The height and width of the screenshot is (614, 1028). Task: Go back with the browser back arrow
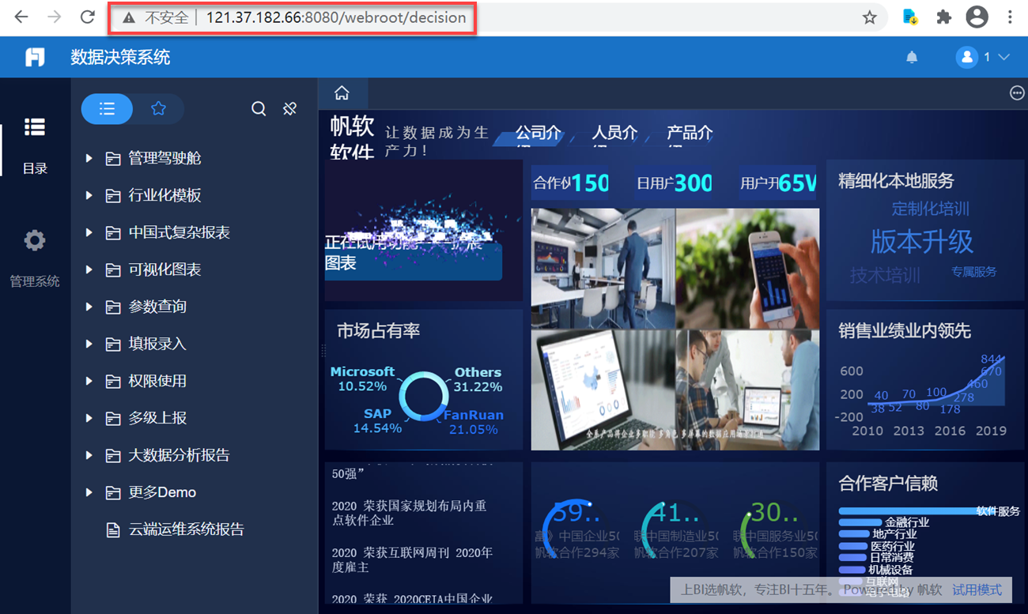[21, 17]
